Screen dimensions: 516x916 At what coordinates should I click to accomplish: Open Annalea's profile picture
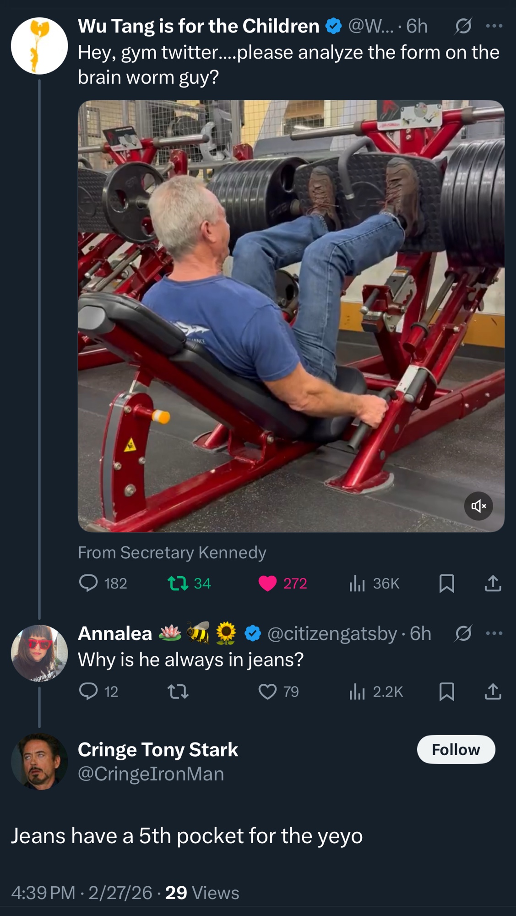pos(39,653)
